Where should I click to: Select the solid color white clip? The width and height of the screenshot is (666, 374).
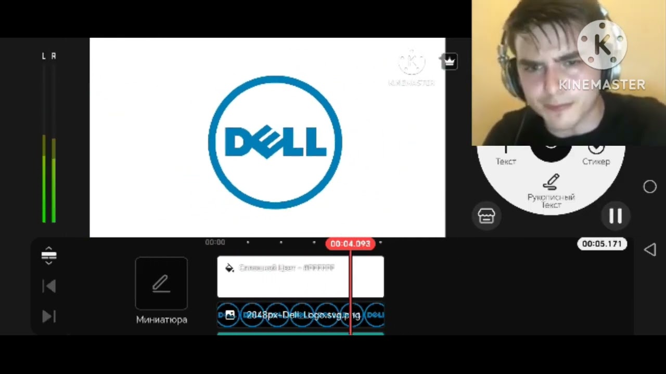click(300, 277)
